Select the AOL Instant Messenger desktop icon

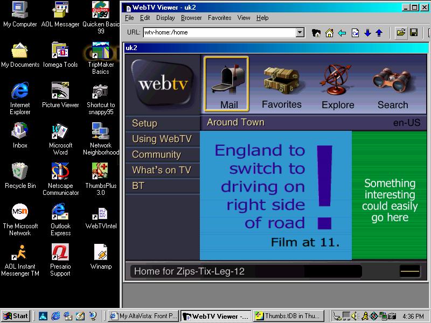click(x=20, y=260)
